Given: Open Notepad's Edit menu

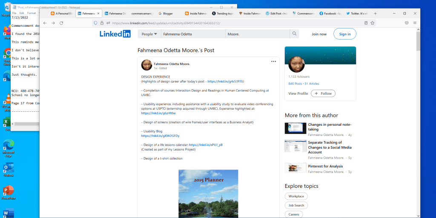Looking at the screenshot, I should tap(22, 13).
